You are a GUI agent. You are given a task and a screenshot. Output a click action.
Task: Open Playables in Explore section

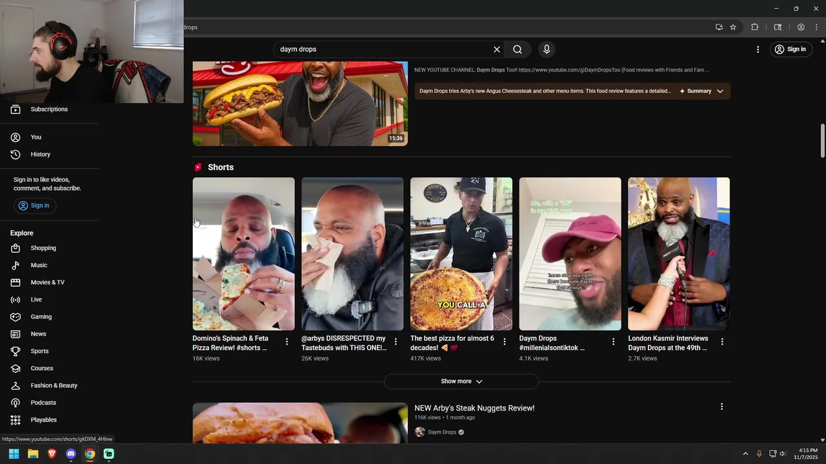click(x=49, y=420)
